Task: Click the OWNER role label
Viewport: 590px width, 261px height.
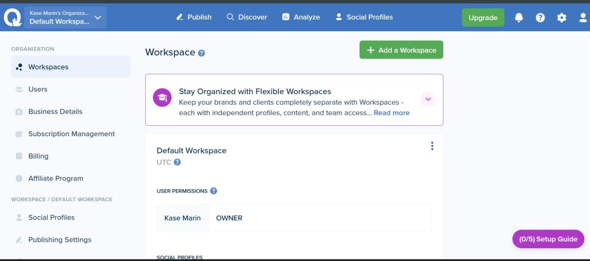Action: [x=229, y=218]
